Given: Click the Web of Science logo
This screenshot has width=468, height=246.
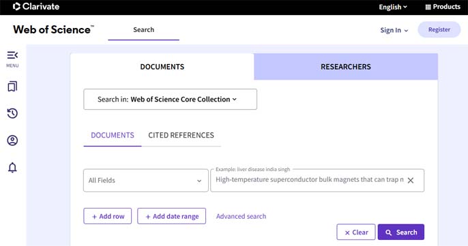Looking at the screenshot, I should (53, 29).
